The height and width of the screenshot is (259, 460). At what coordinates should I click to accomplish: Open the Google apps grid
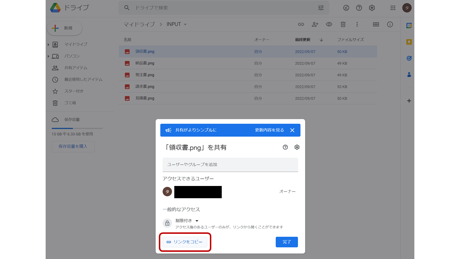click(393, 8)
